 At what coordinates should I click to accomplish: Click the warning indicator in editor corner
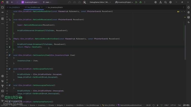coord(178,12)
